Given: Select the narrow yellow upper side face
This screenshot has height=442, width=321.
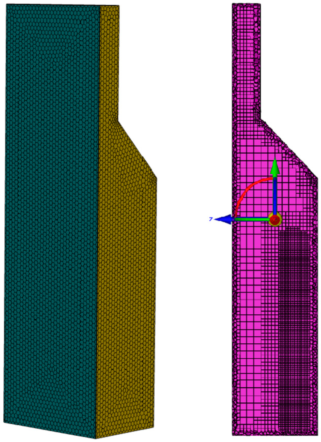Looking at the screenshot, I should (109, 64).
